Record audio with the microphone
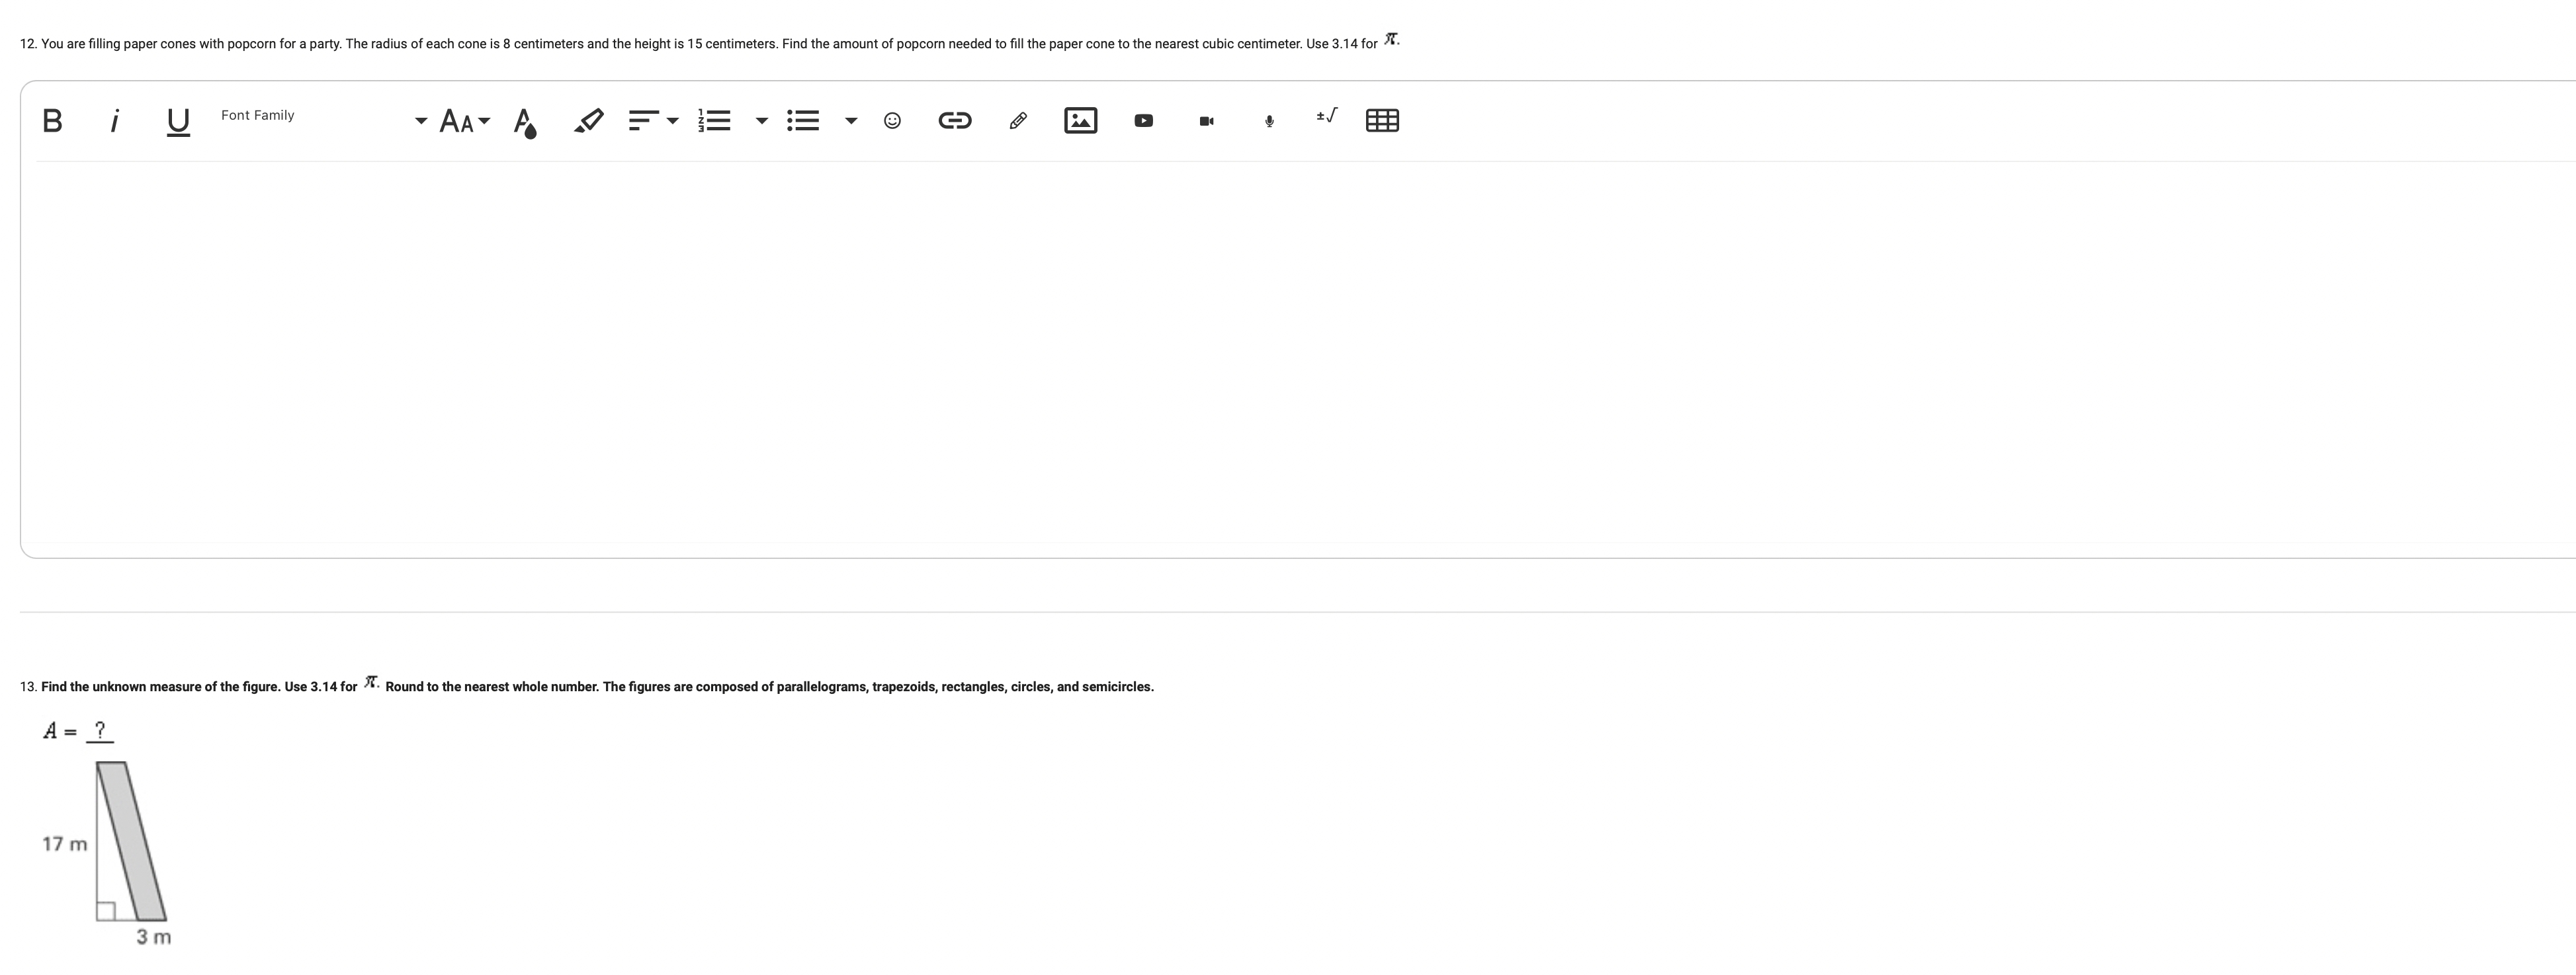2576x975 pixels. 1269,121
